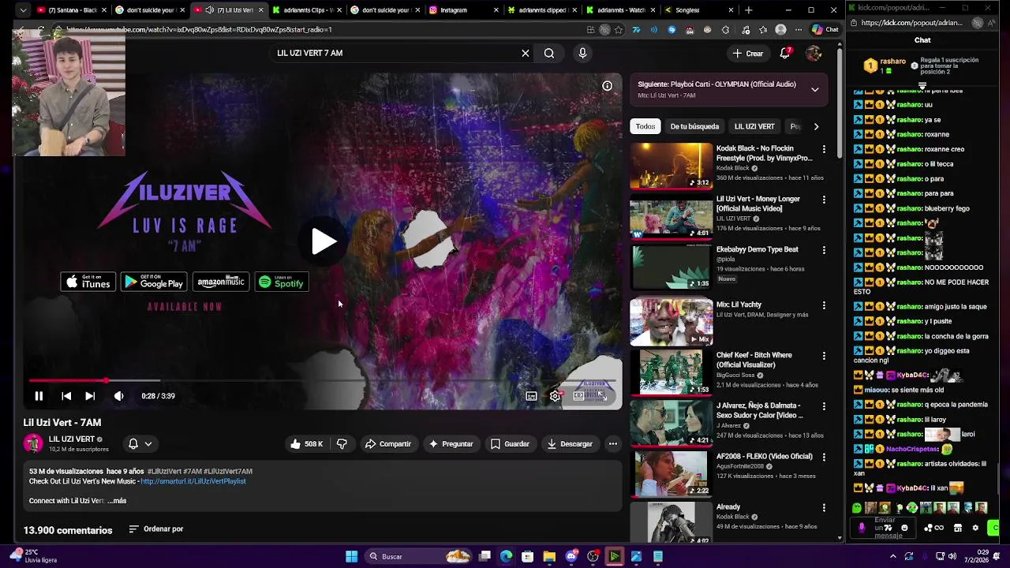This screenshot has height=568, width=1010.
Task: Open options for Sexo Sudor y Calor video
Action: coord(824,406)
